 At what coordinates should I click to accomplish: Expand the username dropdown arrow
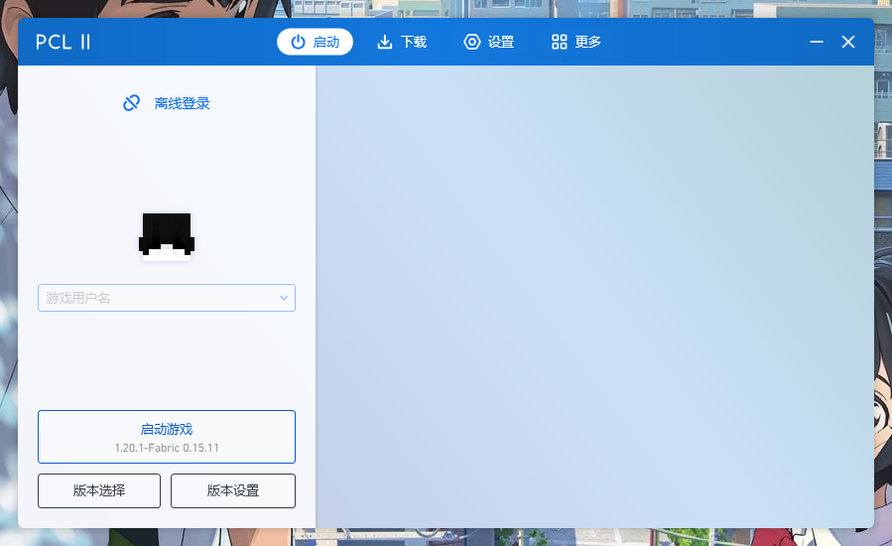(x=284, y=298)
